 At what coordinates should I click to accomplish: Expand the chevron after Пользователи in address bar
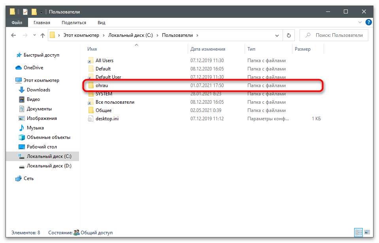coord(198,35)
